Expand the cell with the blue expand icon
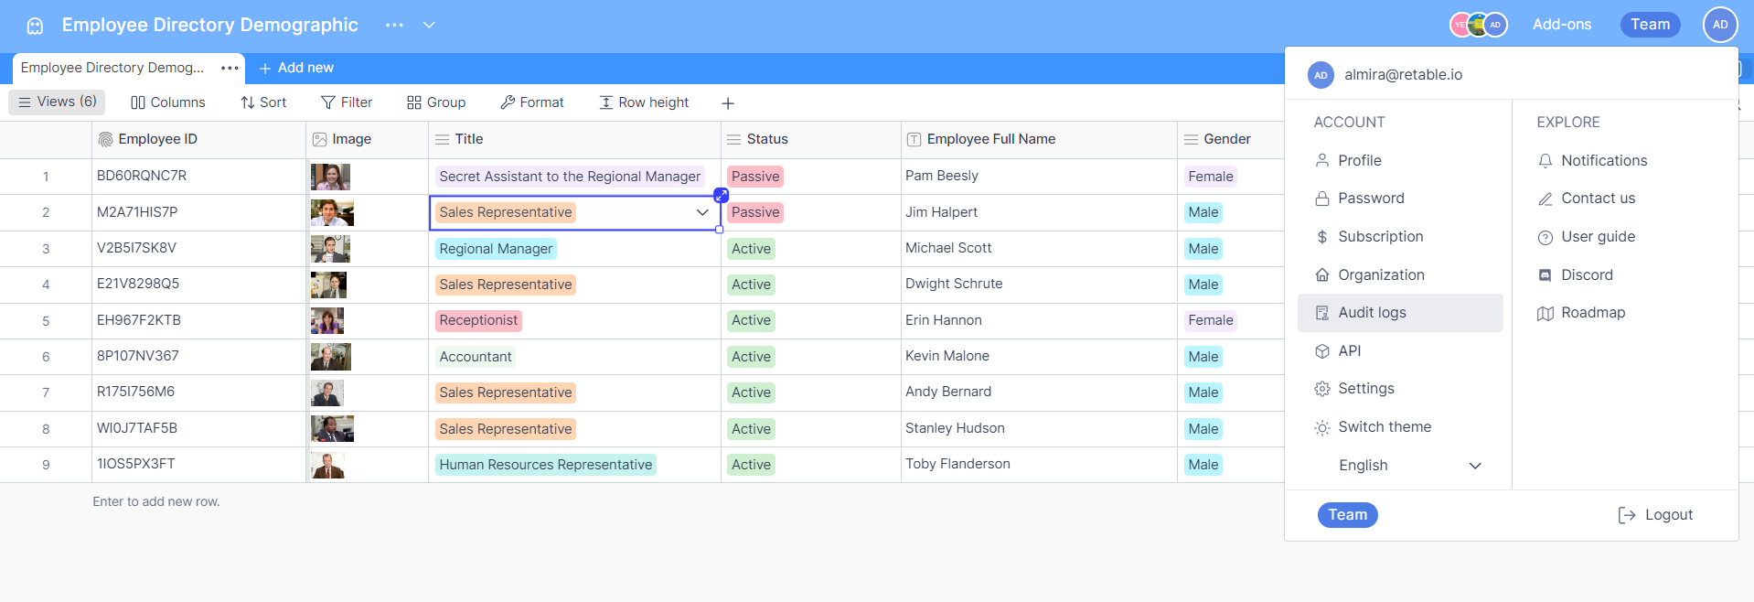 tap(721, 195)
